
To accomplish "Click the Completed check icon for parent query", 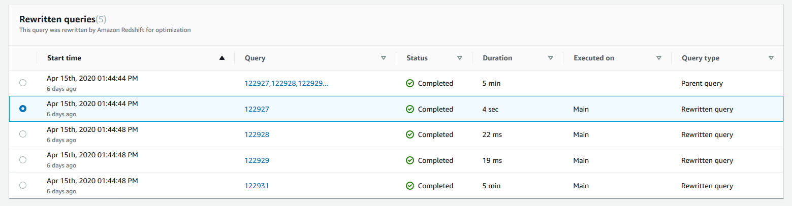I will click(410, 84).
